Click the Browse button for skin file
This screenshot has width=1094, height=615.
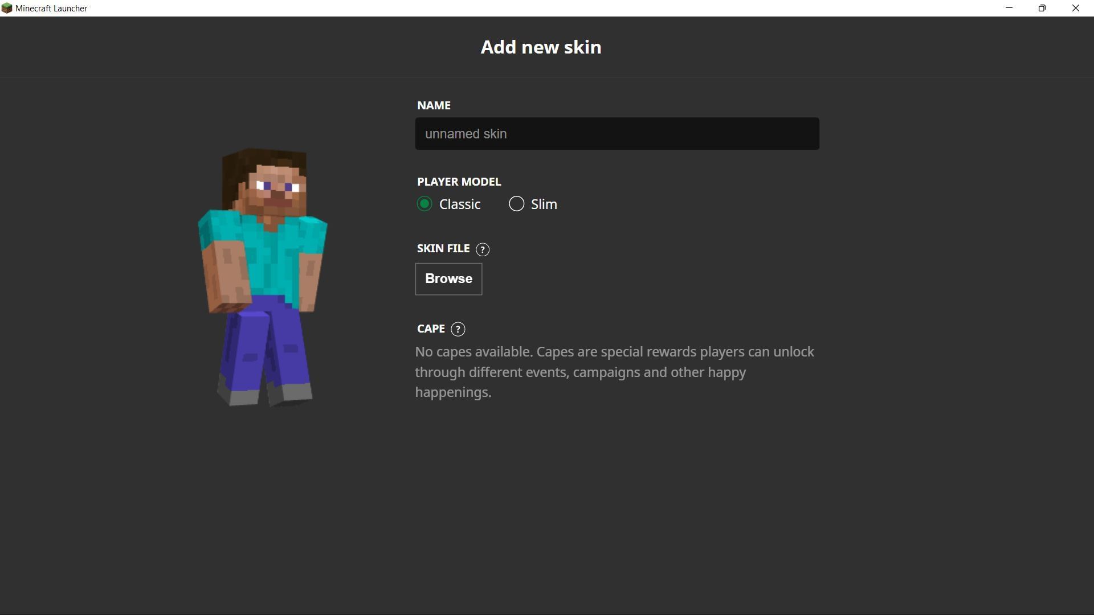pyautogui.click(x=448, y=279)
